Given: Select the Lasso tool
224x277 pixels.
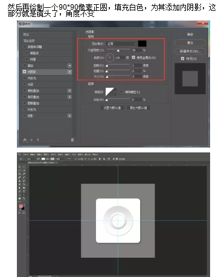Looking at the screenshot, I should coord(19,171).
